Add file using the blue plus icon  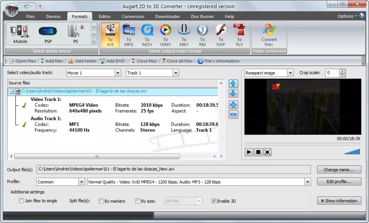point(233,105)
